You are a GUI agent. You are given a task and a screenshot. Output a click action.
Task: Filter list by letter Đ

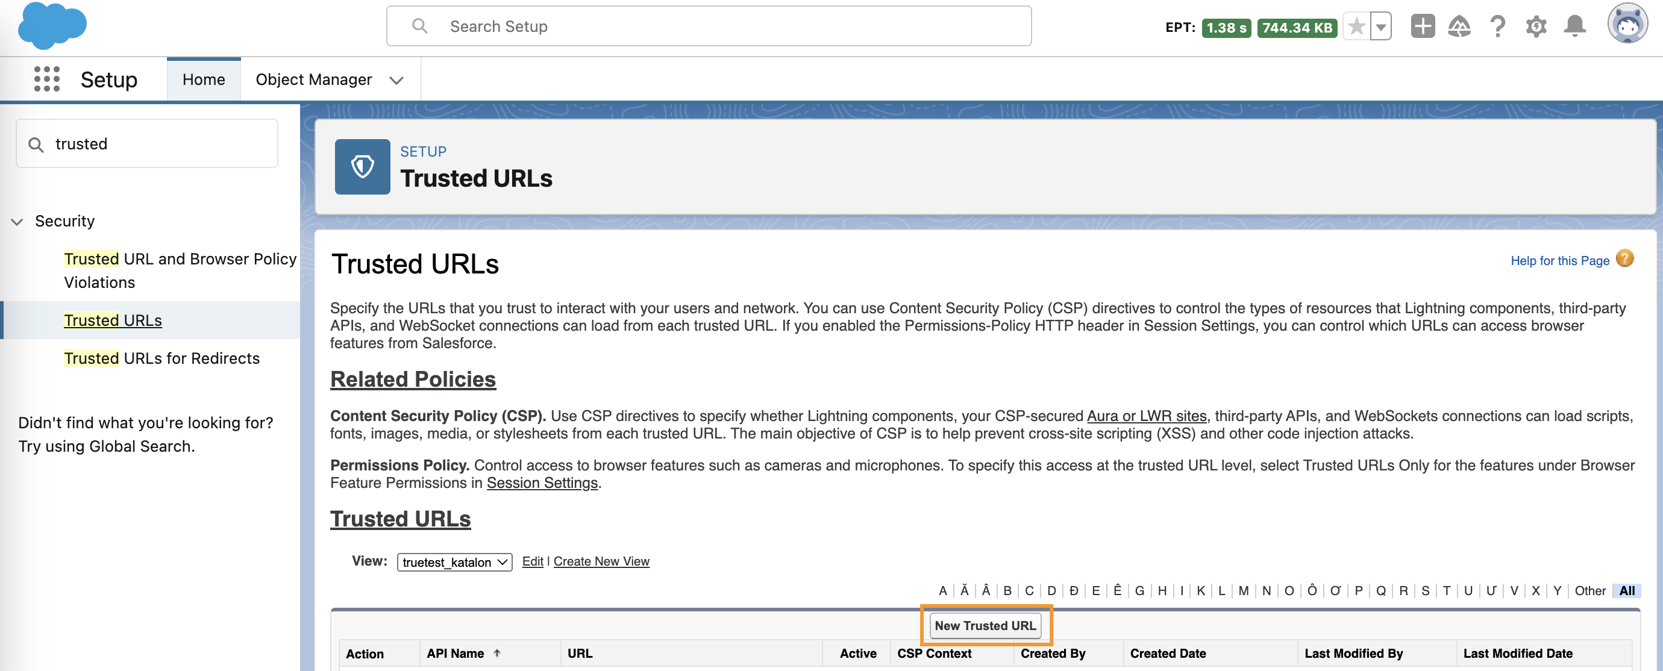[x=1073, y=590]
